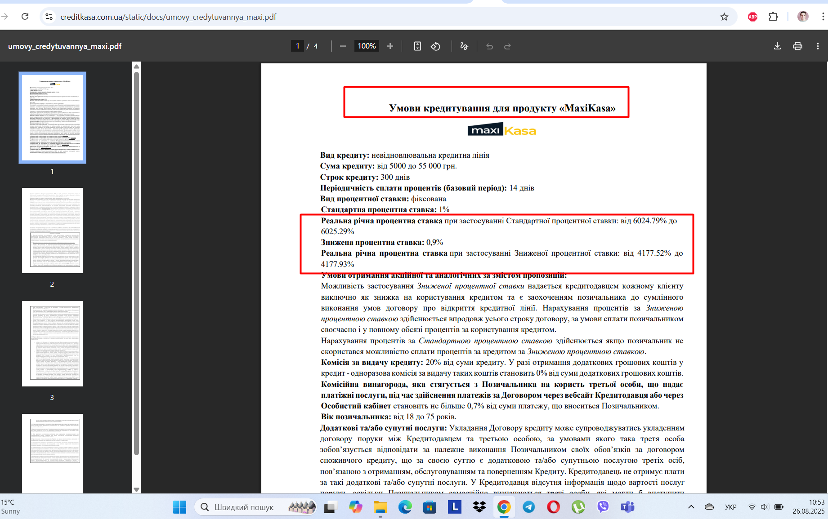Open OneDrive cloud tray icon
This screenshot has width=828, height=519.
(709, 507)
